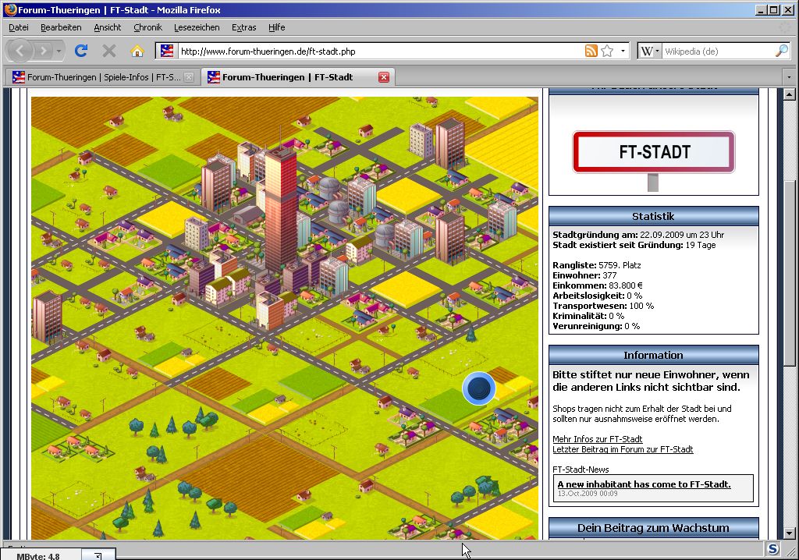Bookmark the page with the star icon
This screenshot has height=560, width=799.
click(607, 51)
